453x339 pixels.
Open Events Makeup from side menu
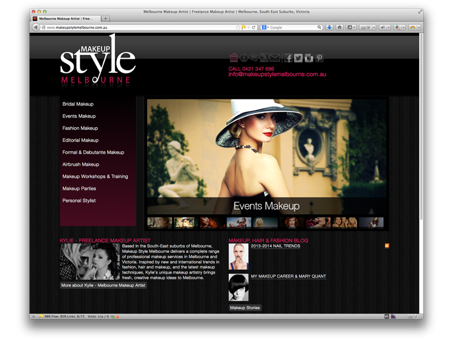coord(79,116)
